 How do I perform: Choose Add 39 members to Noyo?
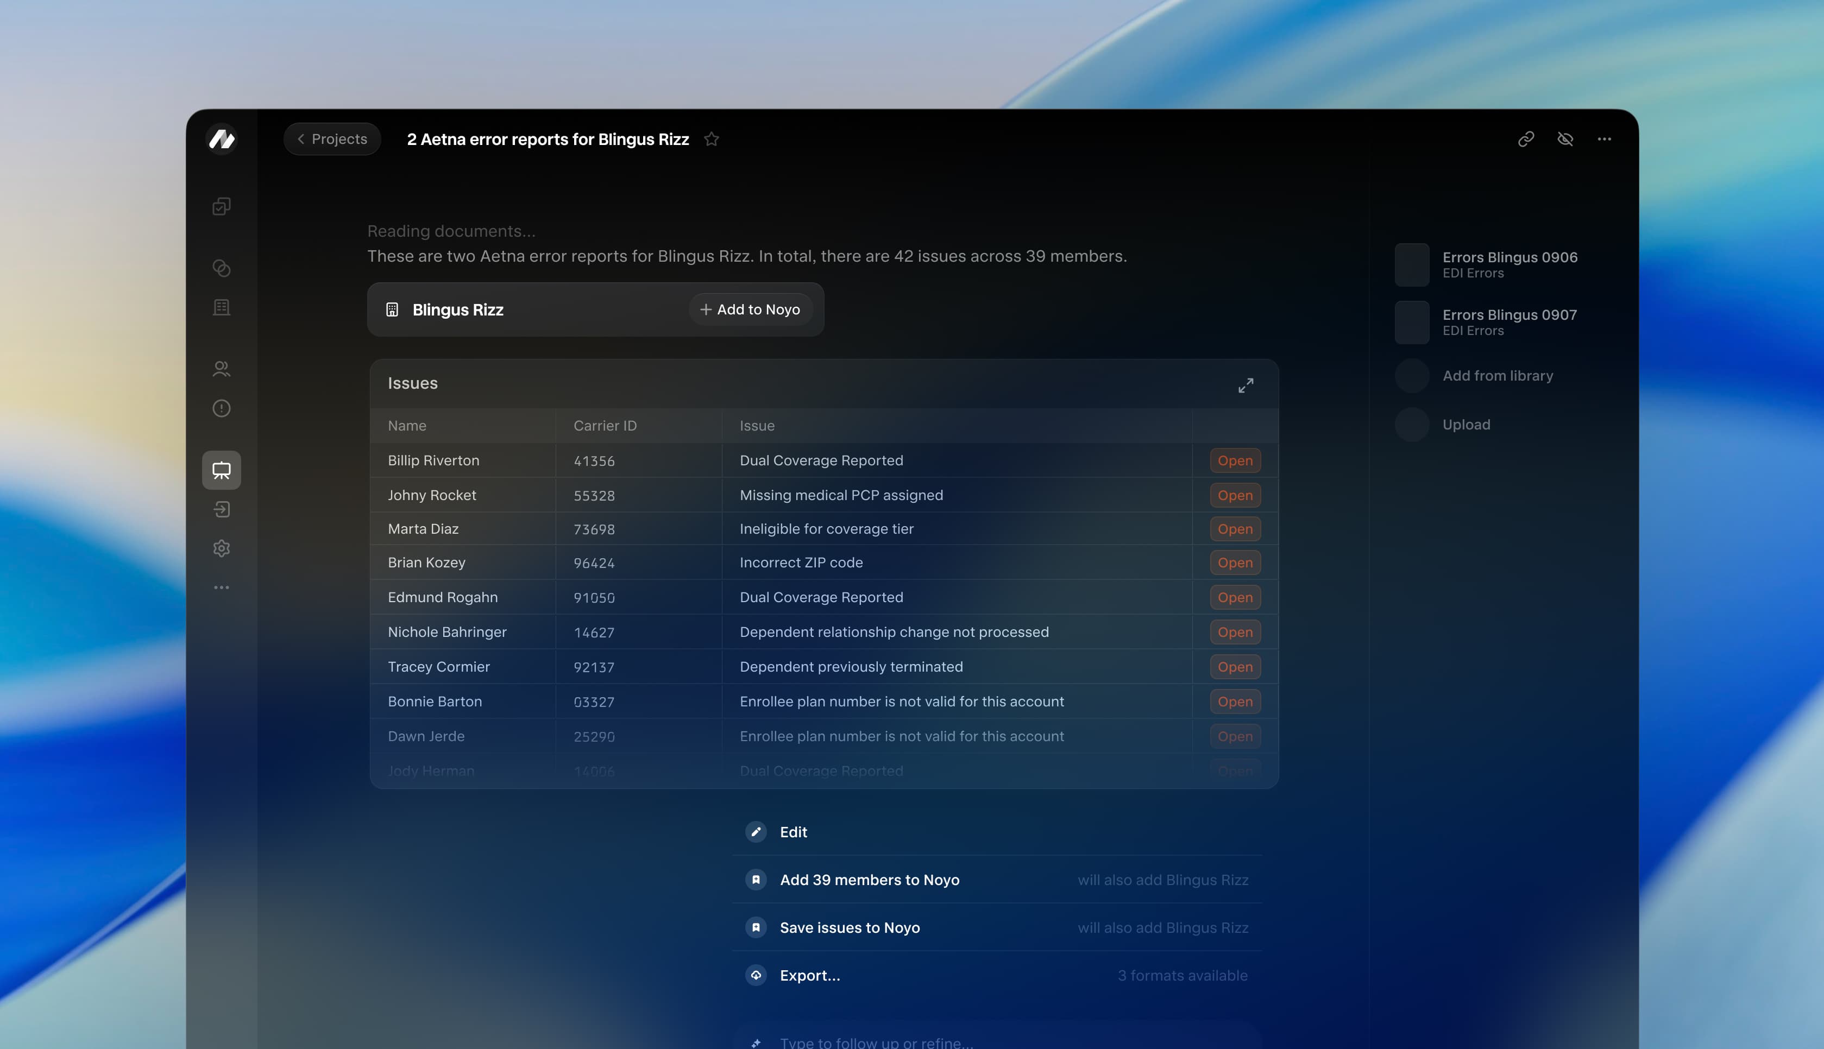coord(997,880)
